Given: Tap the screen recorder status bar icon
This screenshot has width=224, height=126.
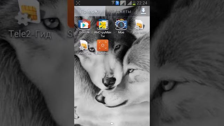Looking at the screenshot, I should coord(78,3).
